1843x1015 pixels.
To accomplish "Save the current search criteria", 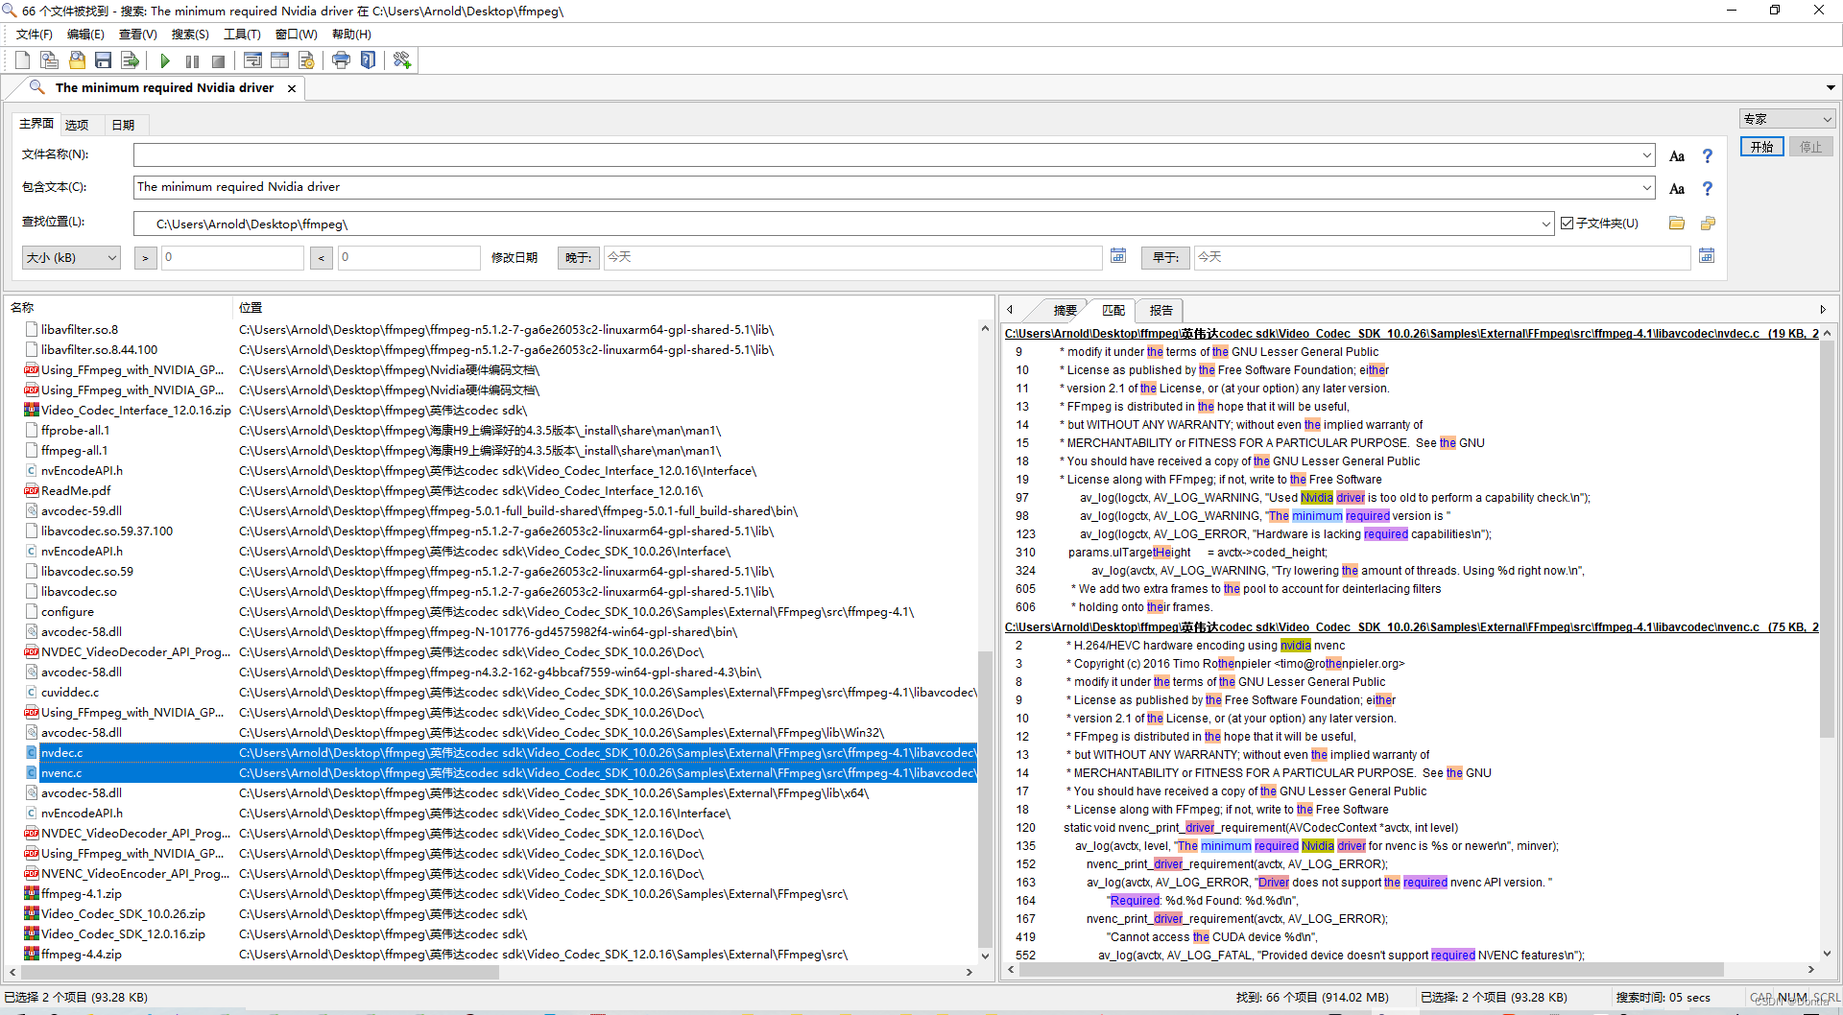I will 103,59.
